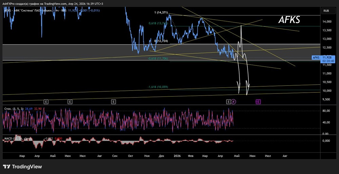The height and width of the screenshot is (174, 339).
Task: Click the 0,000 label on MACD scale
Action: pos(326,141)
